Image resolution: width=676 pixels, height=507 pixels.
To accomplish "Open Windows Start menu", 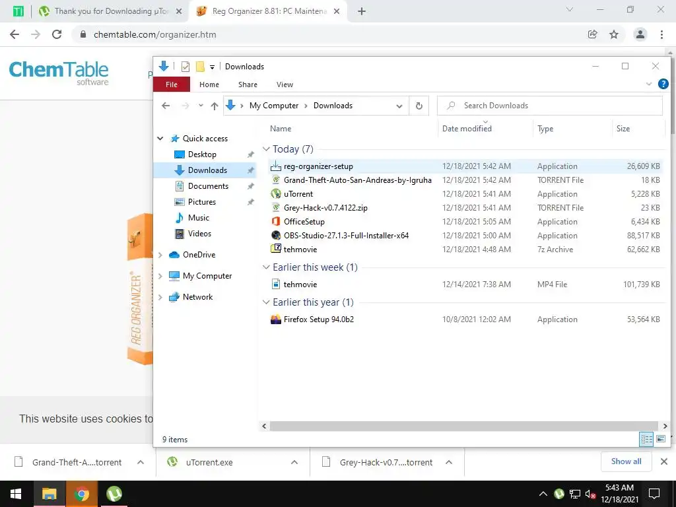I will pyautogui.click(x=16, y=494).
